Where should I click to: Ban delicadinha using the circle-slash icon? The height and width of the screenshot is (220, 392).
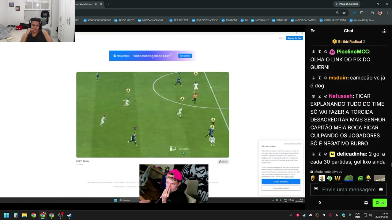[326, 154]
